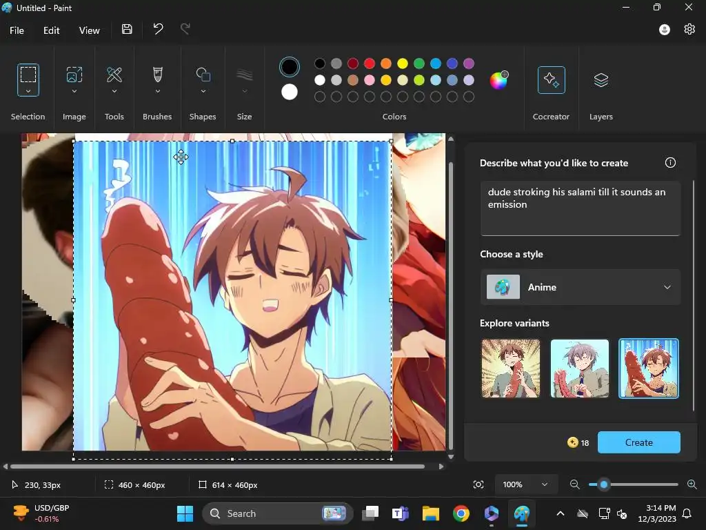Click the Paint icon in taskbar
Viewport: 706px width, 530px height.
pos(522,513)
